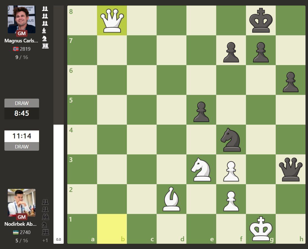Image resolution: width=308 pixels, height=249 pixels.
Task: Click the 11:14 white clock
Action: pyautogui.click(x=22, y=136)
